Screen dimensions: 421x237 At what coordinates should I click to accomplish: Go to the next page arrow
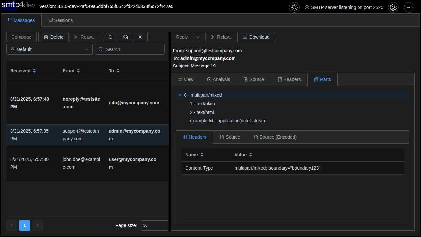tap(38, 225)
